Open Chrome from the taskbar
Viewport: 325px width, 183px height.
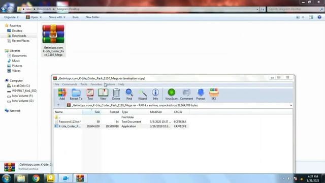(36, 178)
